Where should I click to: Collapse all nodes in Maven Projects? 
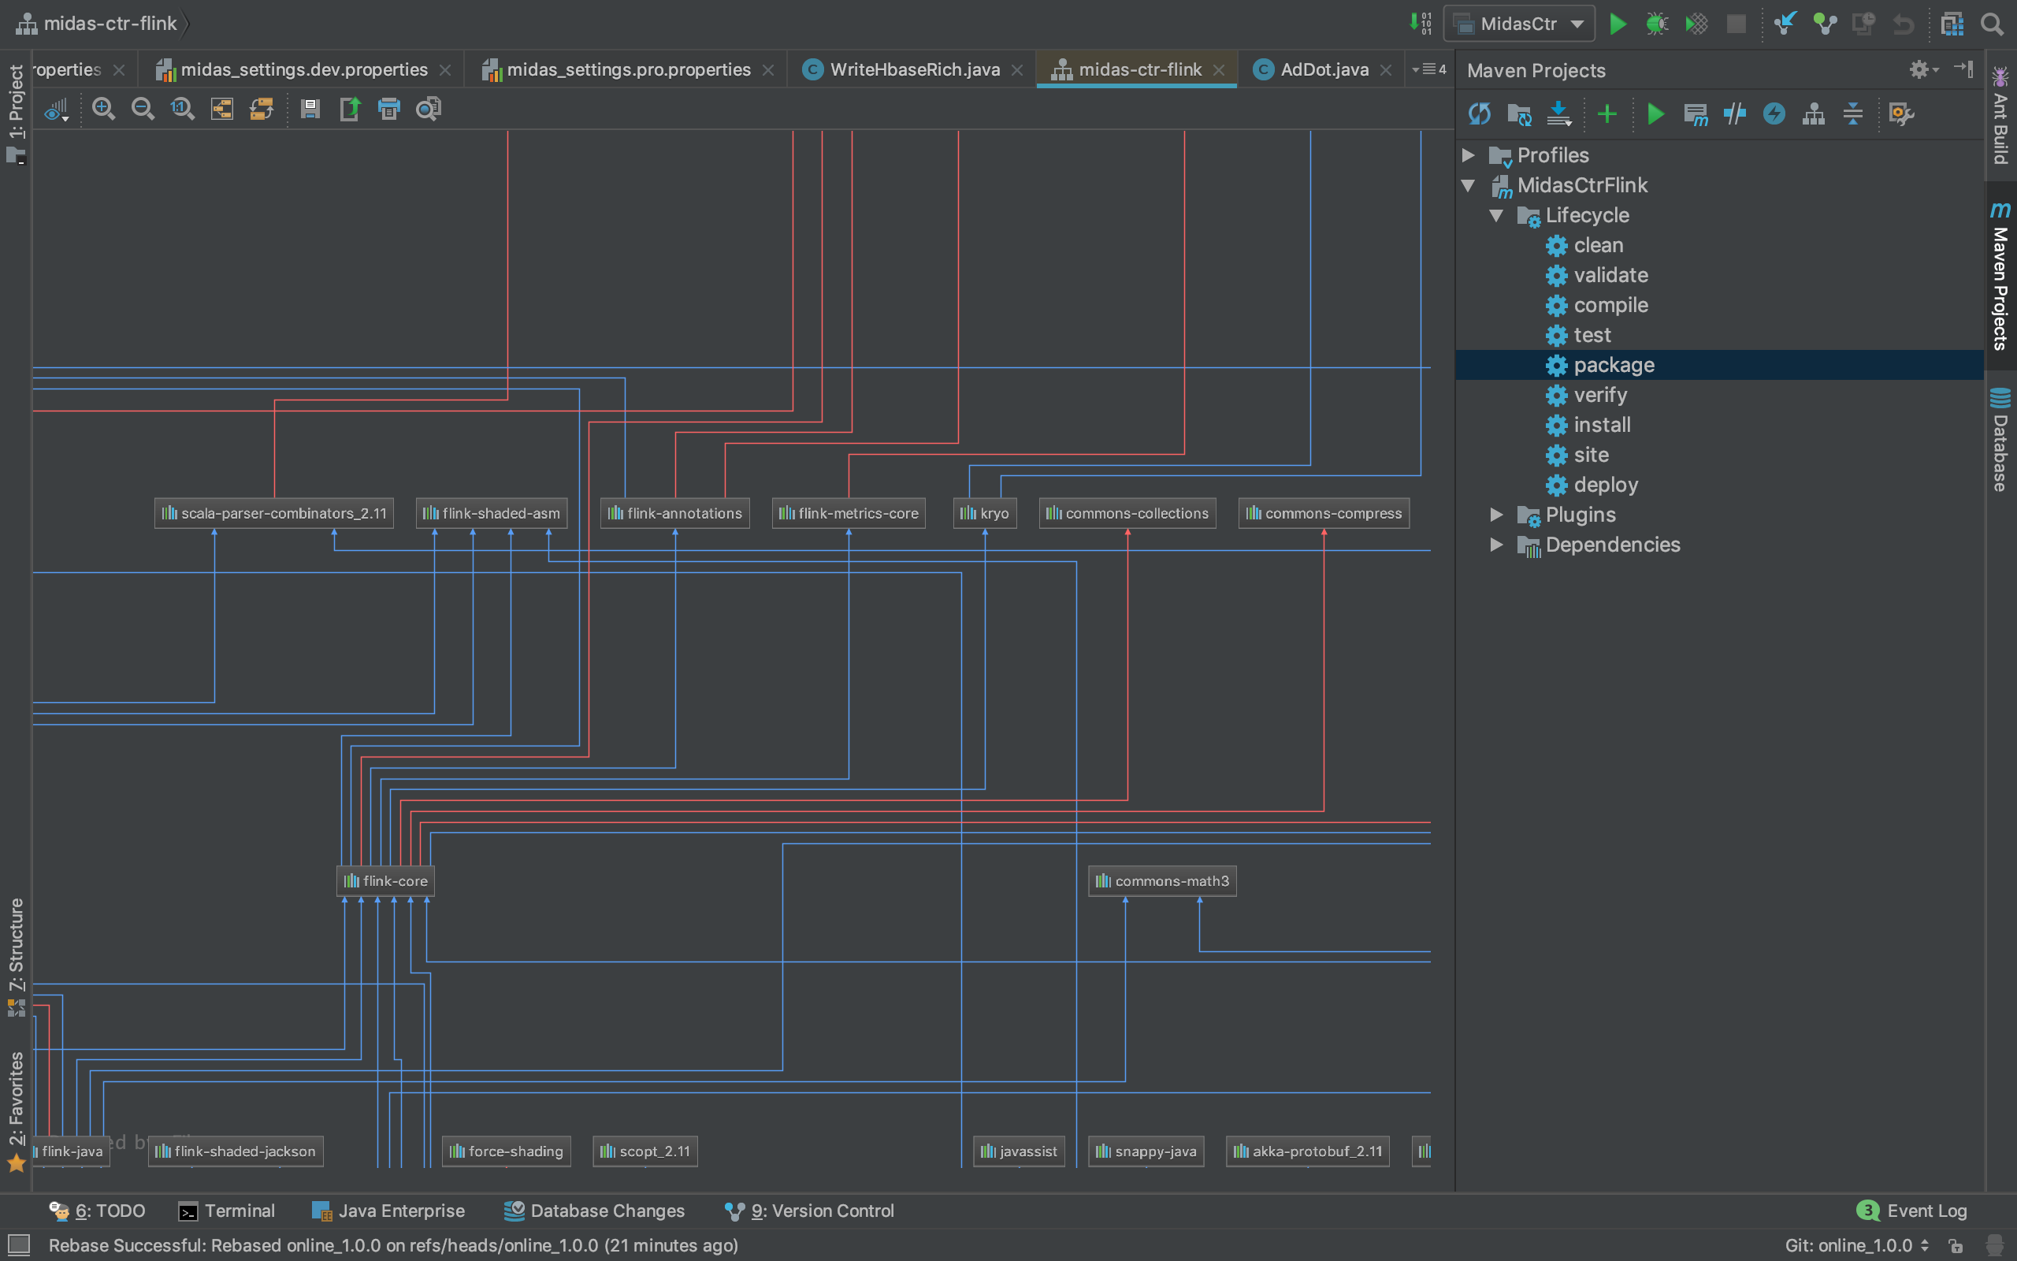pos(1853,113)
